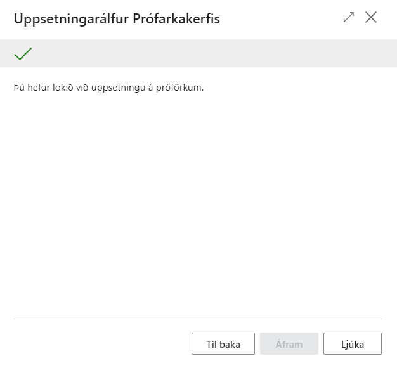Expand the wizard dialog to full screen
Image resolution: width=397 pixels, height=370 pixels.
tap(348, 18)
